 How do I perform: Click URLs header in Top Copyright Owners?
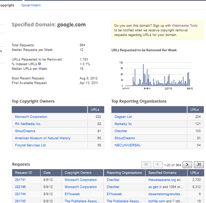[x=96, y=110]
